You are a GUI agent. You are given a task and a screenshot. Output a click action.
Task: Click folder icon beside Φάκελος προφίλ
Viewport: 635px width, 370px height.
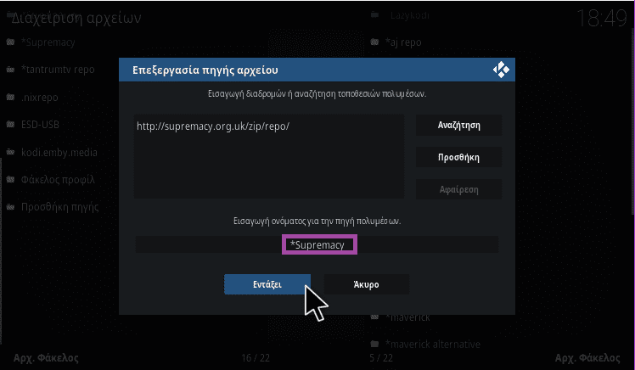tap(10, 179)
